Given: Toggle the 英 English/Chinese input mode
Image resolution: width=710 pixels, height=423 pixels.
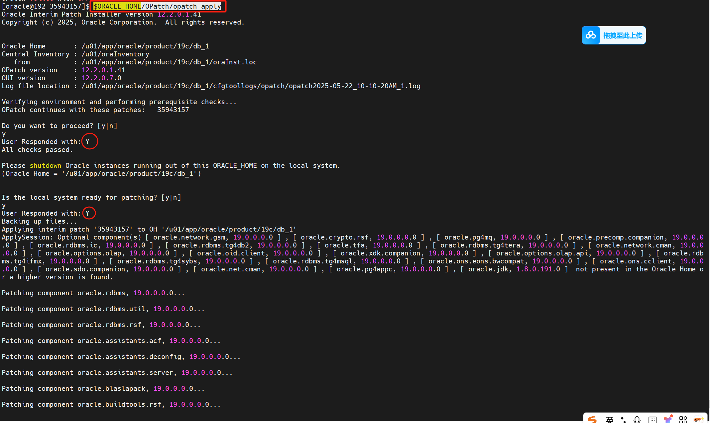Looking at the screenshot, I should tap(609, 419).
